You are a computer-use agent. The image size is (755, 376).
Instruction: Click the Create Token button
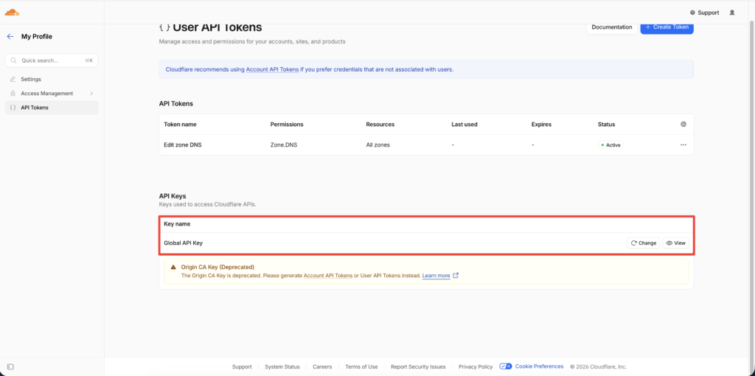pos(667,27)
